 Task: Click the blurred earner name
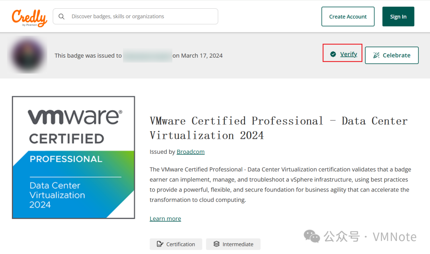point(148,56)
